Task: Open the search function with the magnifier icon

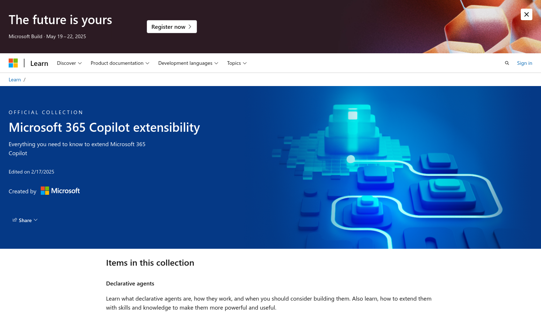Action: click(x=507, y=63)
